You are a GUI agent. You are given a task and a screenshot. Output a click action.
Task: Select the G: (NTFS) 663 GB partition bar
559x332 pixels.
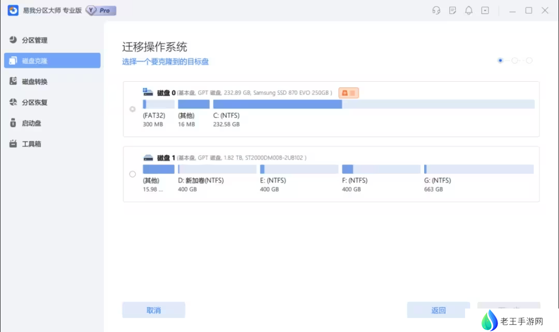click(x=479, y=169)
